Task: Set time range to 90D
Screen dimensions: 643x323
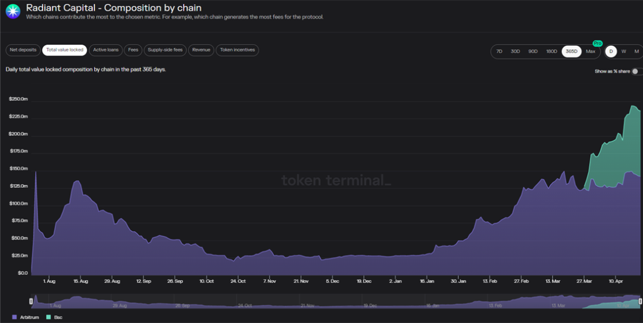Action: (533, 52)
